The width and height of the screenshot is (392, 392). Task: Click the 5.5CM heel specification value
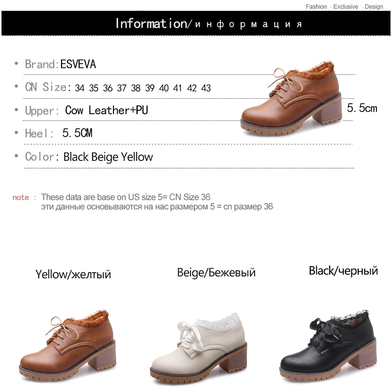pos(77,133)
